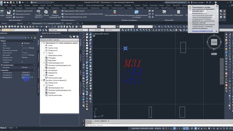Open Водосборы ribbon dropdown
Screen dimensions: 233x131
[19, 17]
